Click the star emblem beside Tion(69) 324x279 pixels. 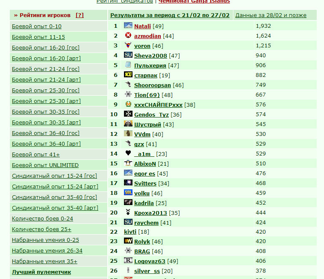(x=128, y=94)
